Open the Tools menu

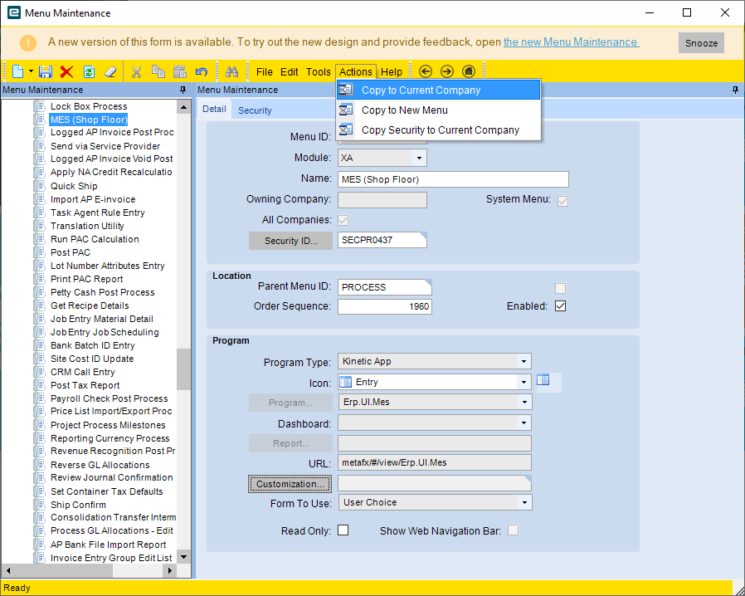click(x=318, y=71)
